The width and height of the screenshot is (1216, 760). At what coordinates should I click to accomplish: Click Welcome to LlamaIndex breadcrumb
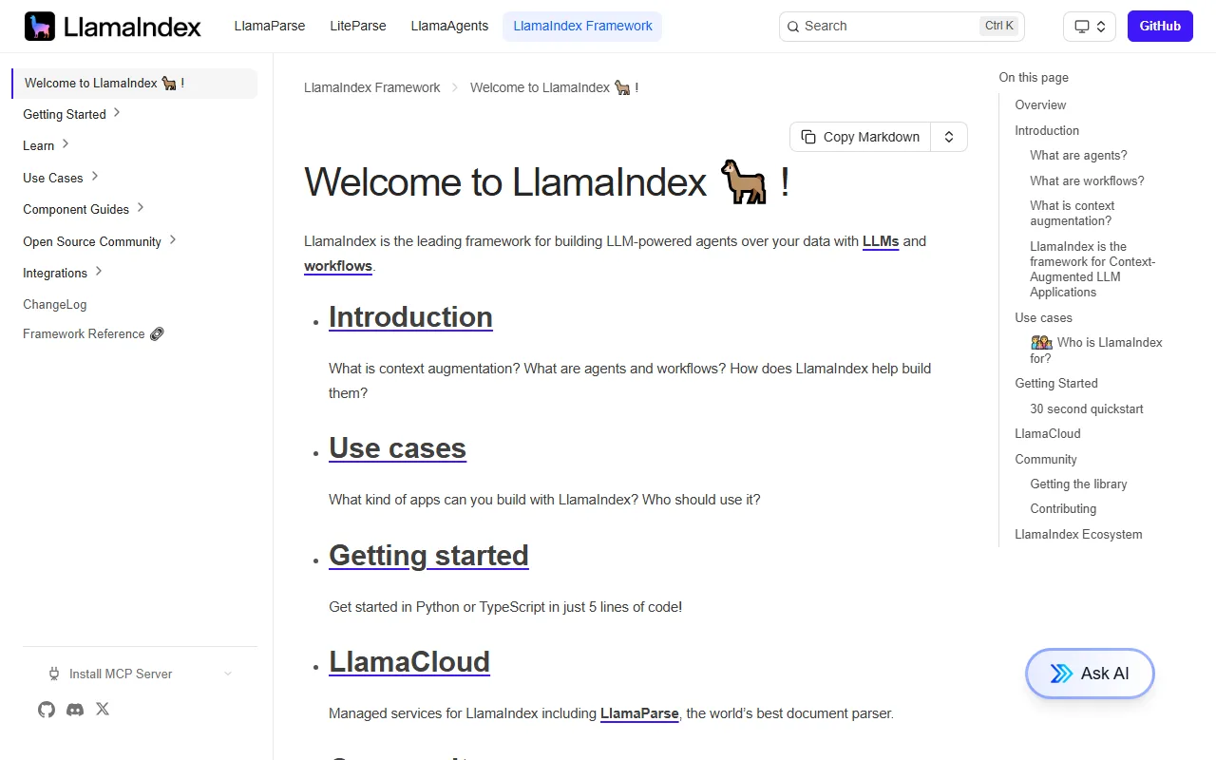(x=554, y=87)
